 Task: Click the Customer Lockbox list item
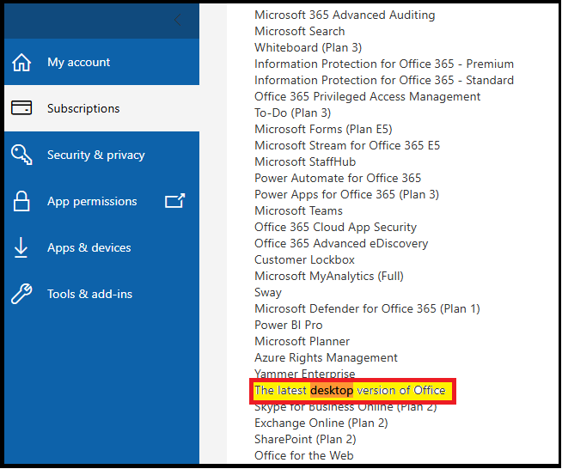tap(304, 259)
